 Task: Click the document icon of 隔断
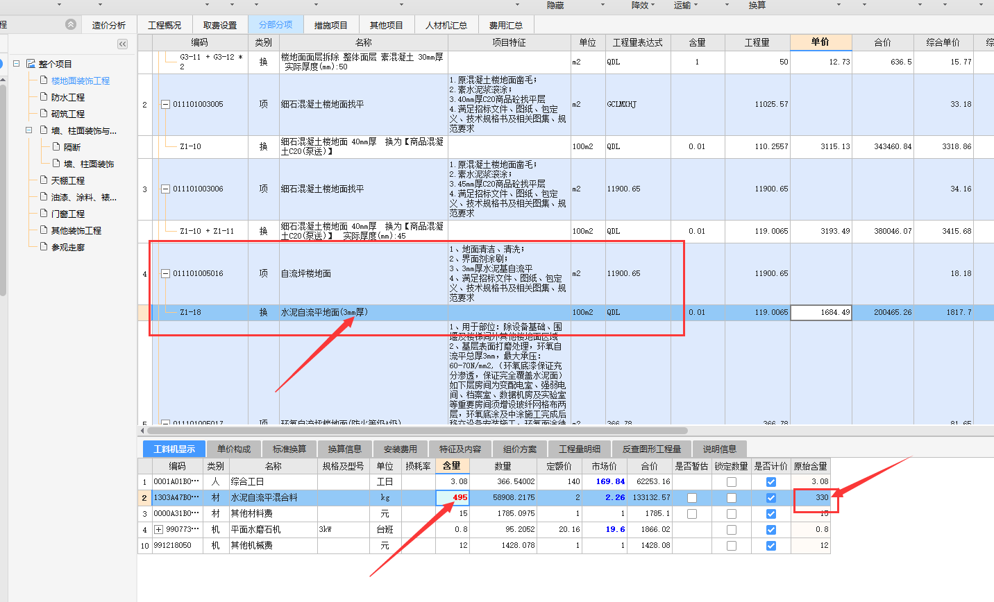tap(57, 146)
